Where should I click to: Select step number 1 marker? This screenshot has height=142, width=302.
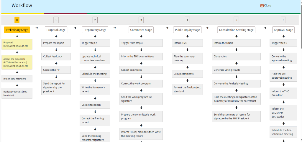click(x=56, y=20)
